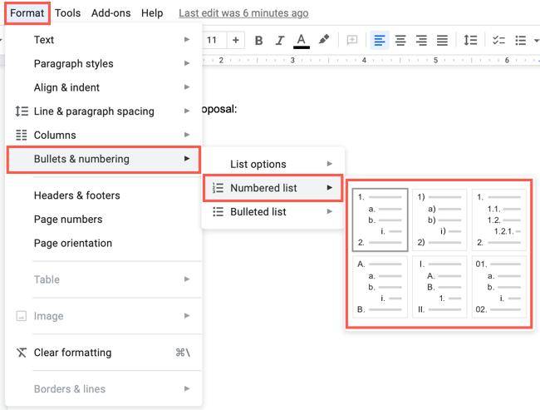Select Page orientation option
The height and width of the screenshot is (410, 540).
(73, 244)
